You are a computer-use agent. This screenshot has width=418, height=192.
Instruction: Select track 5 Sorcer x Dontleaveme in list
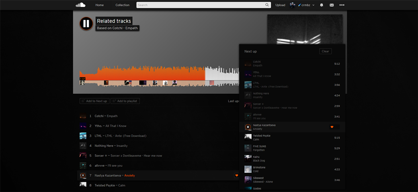[x=157, y=156]
